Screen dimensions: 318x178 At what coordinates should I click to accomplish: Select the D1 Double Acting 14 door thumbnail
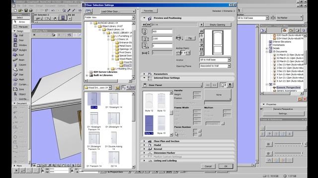[x=114, y=141]
